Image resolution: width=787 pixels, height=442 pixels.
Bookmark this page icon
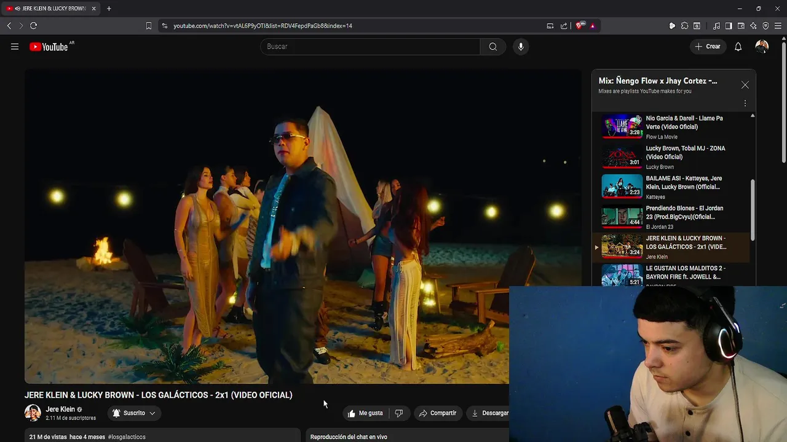[149, 26]
